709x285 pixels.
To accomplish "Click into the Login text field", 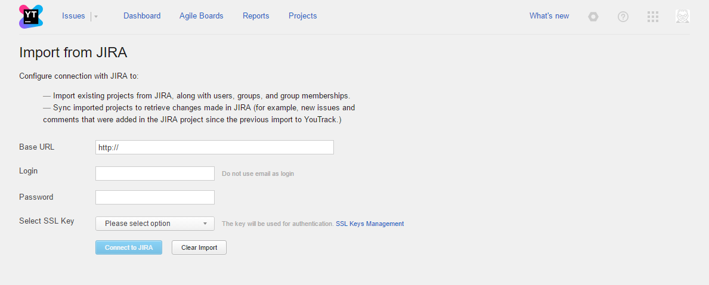I will (155, 174).
